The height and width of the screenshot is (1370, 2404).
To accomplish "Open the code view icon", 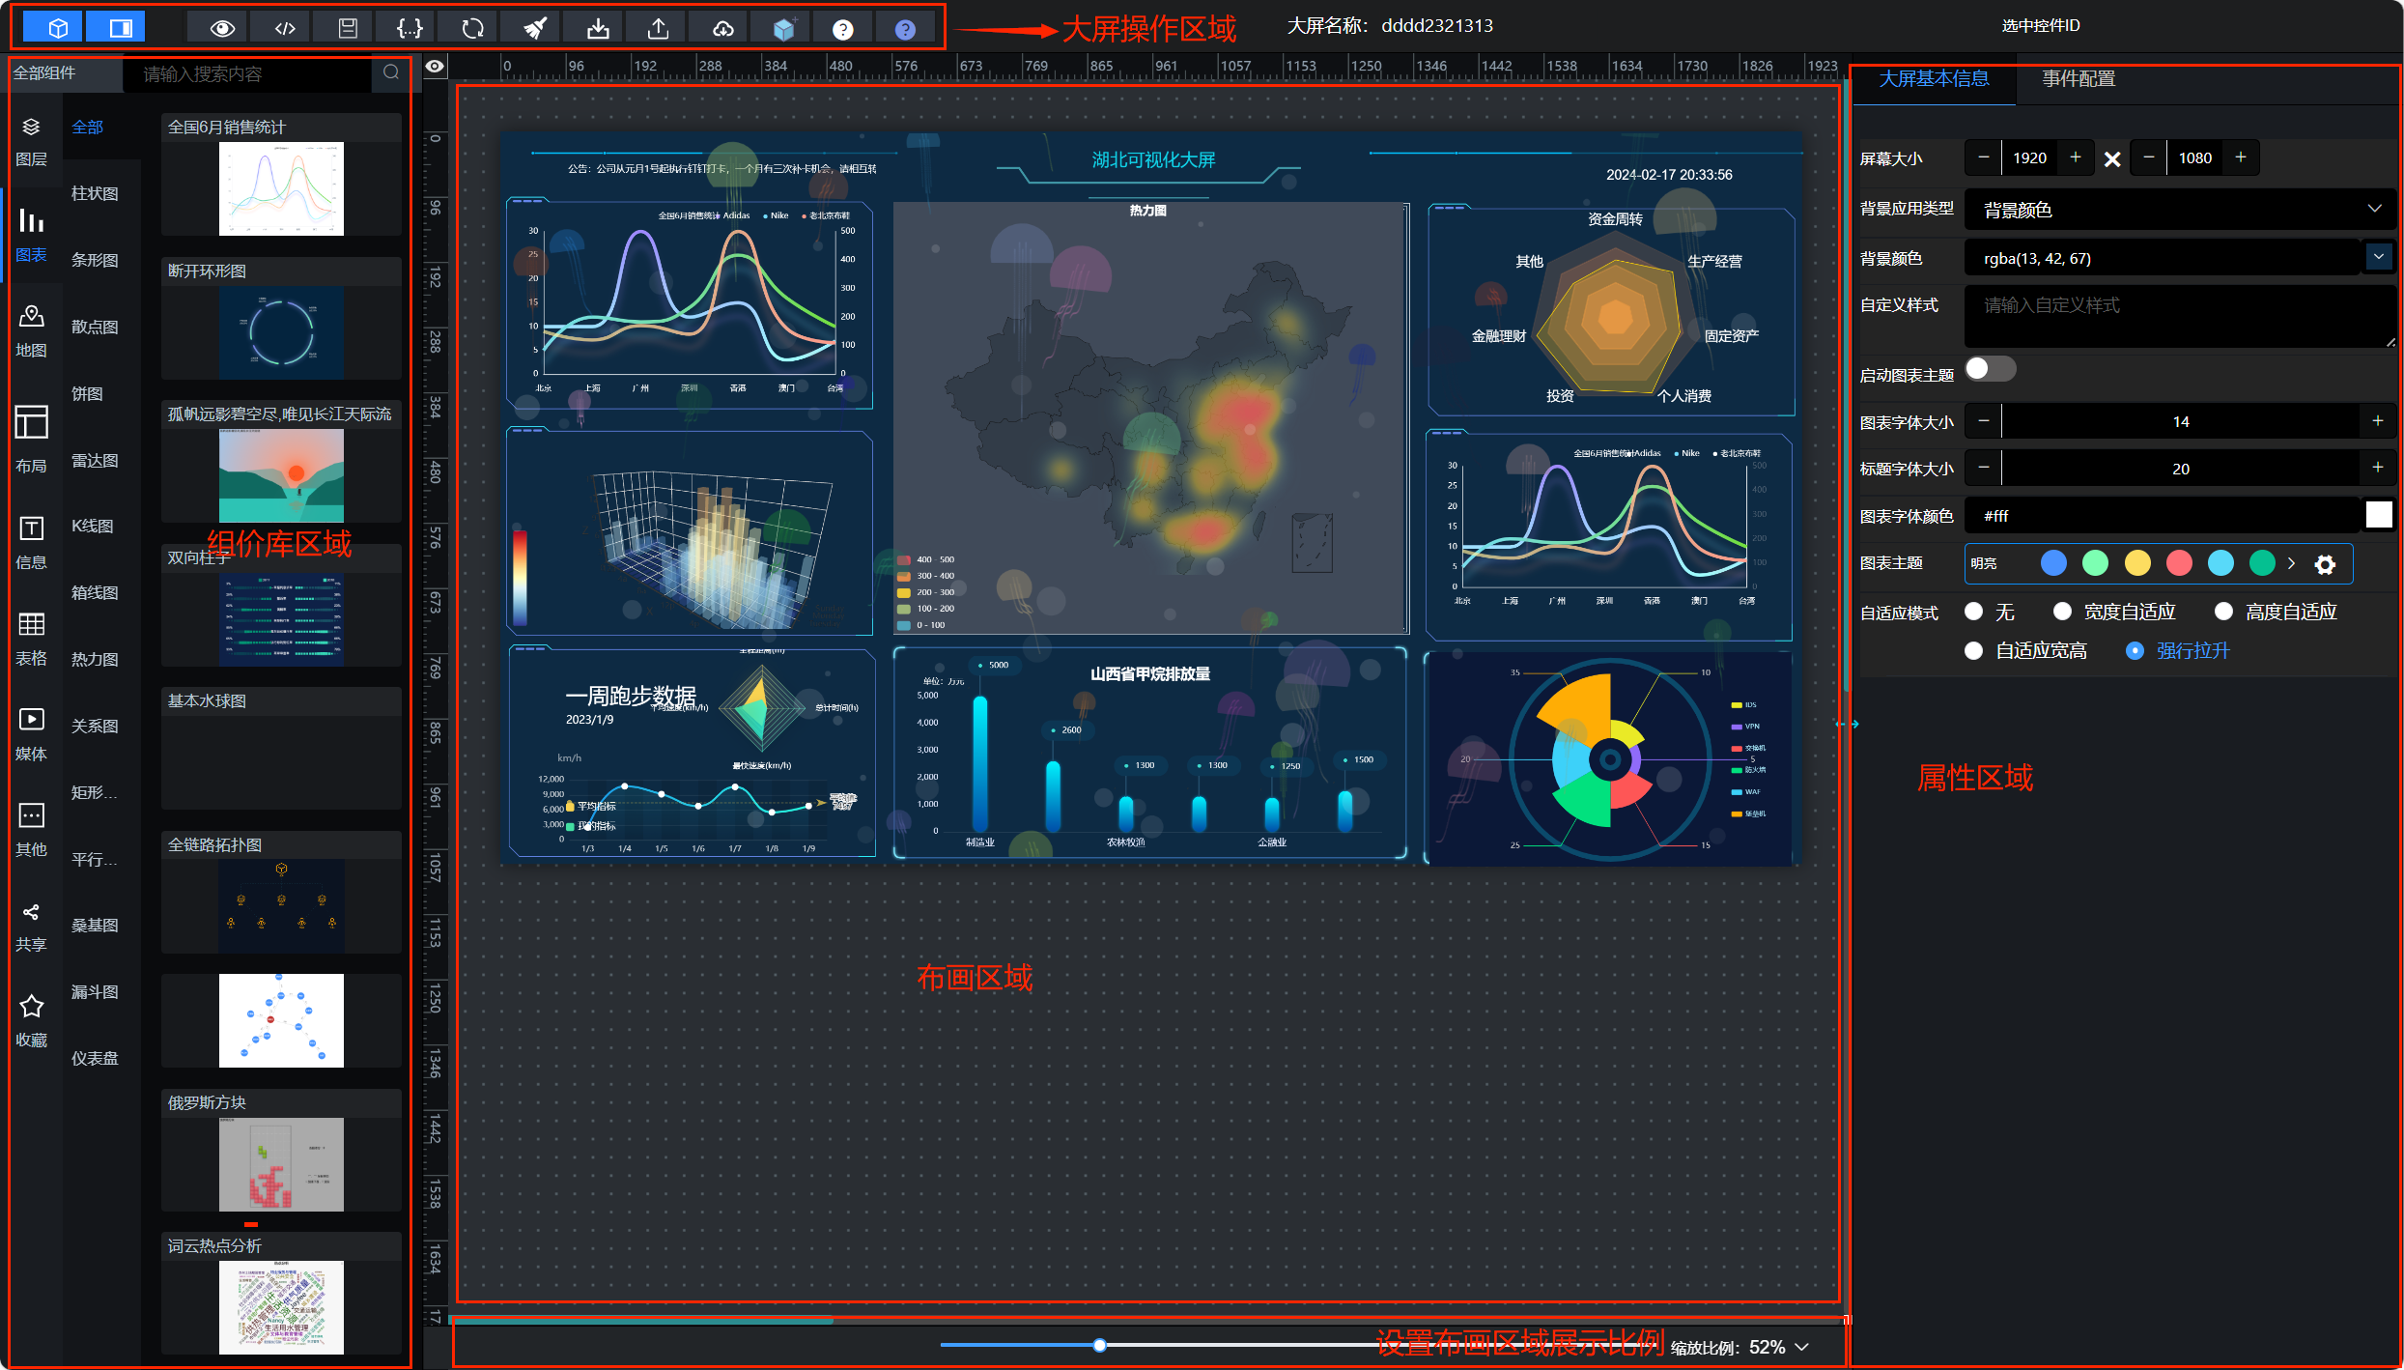I will pyautogui.click(x=285, y=28).
